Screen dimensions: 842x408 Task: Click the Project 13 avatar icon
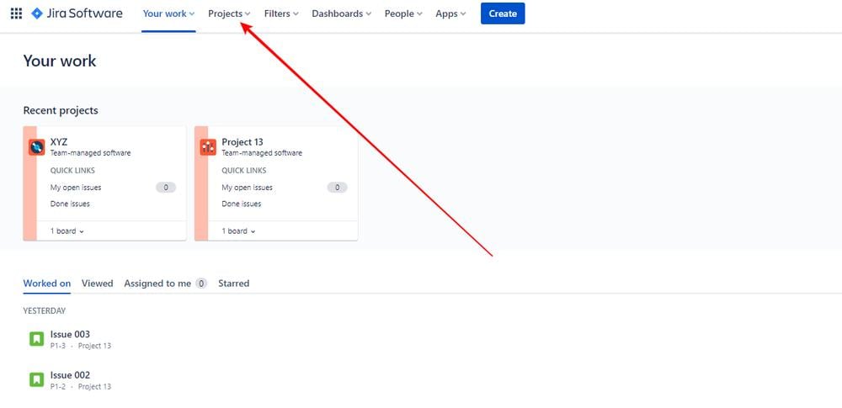coord(208,147)
